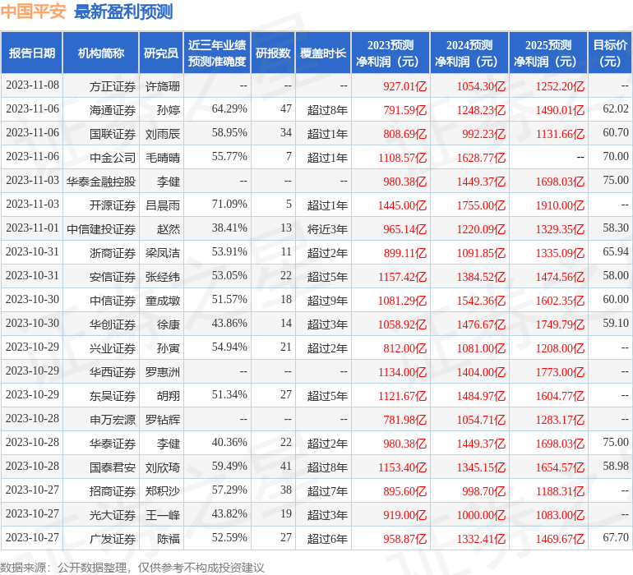Screen dimensions: 633x575
Task: Click the 2024预测净利润 column header
Action: (469, 53)
